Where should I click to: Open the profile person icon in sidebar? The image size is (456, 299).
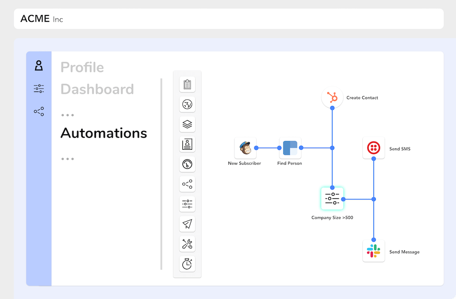tap(39, 66)
